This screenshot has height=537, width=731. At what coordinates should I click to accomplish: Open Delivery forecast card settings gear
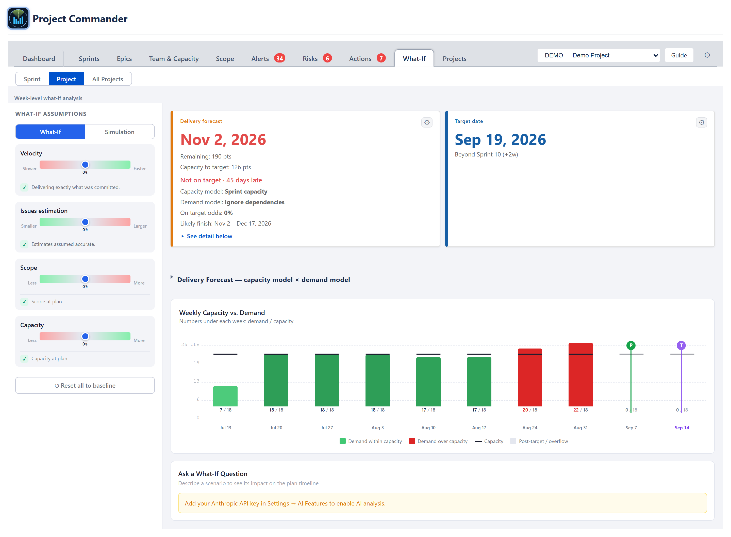tap(427, 122)
